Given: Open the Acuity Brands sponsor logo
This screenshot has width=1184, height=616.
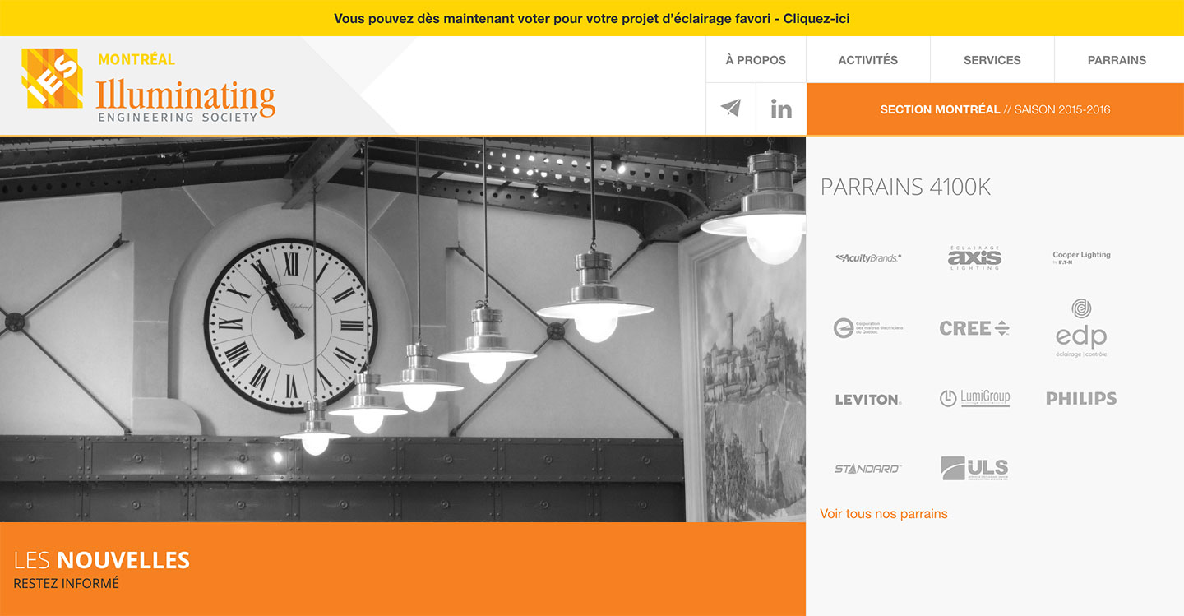Looking at the screenshot, I should (868, 258).
